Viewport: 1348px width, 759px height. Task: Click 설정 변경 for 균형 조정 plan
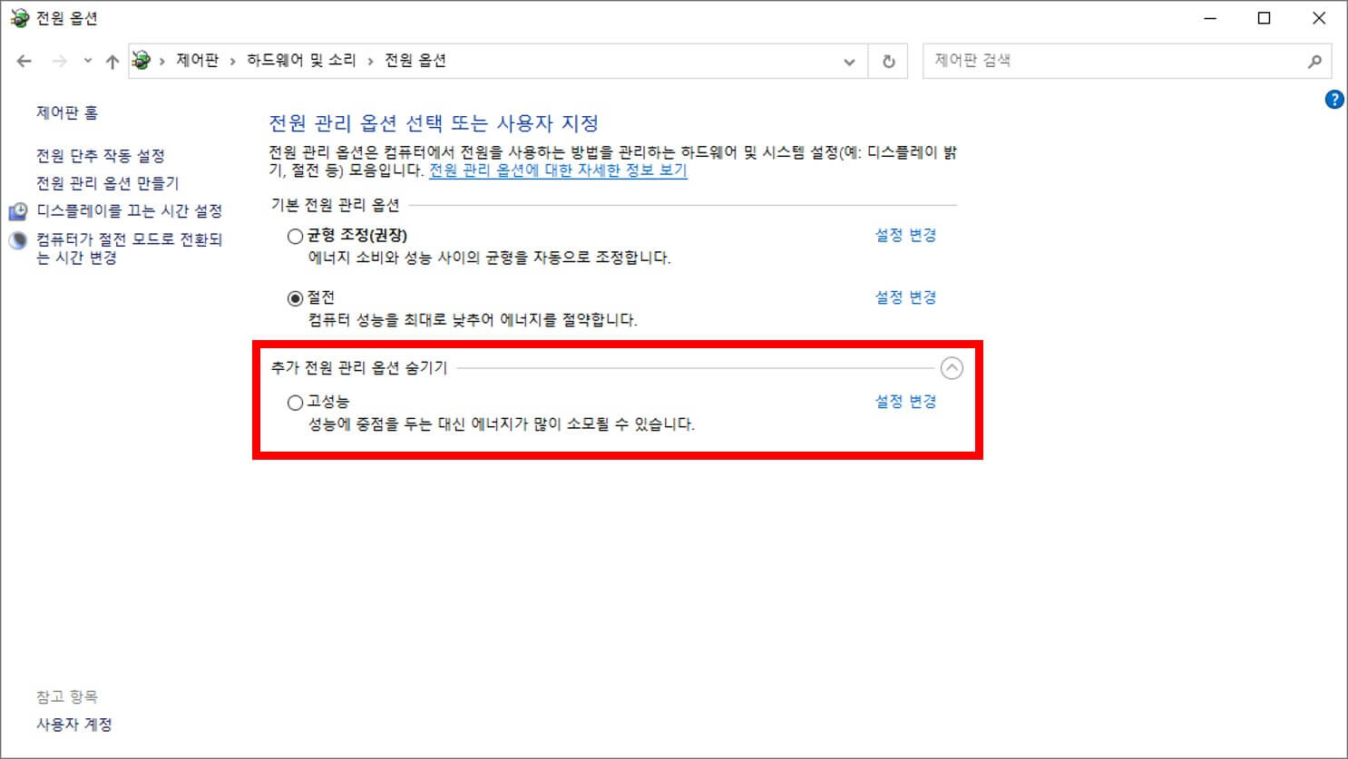905,235
